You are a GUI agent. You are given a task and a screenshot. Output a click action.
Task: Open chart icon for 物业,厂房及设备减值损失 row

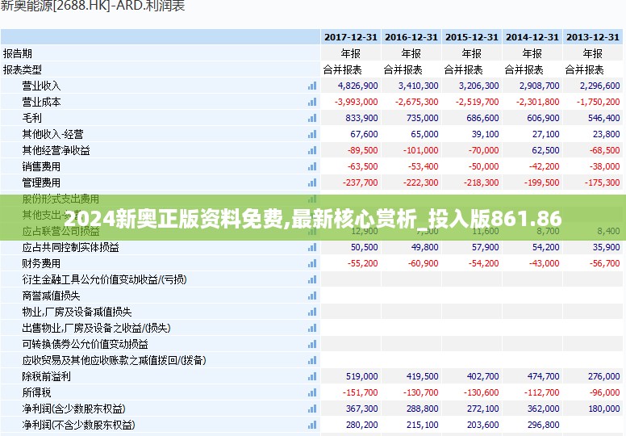click(x=312, y=312)
